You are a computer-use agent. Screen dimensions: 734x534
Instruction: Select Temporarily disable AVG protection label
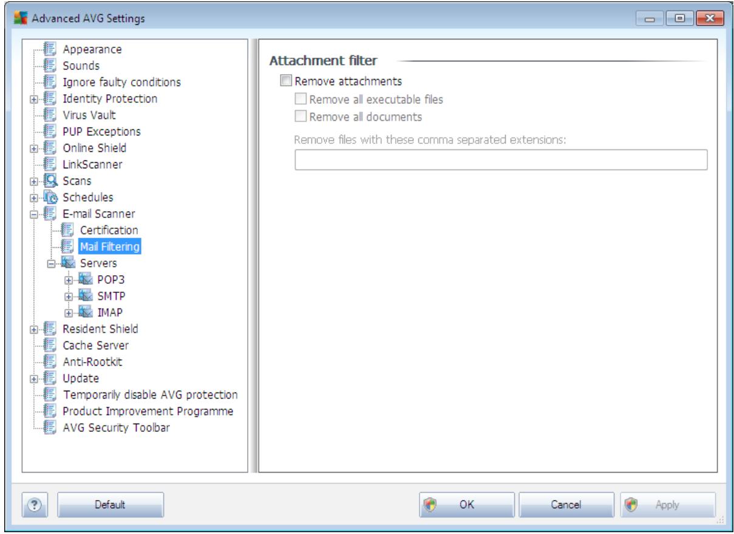point(150,394)
